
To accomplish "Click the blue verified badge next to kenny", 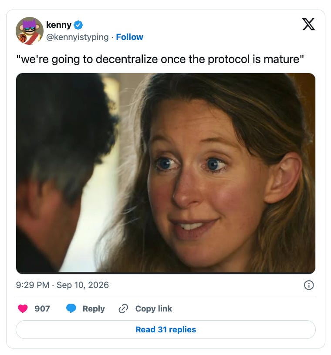I will (x=78, y=25).
